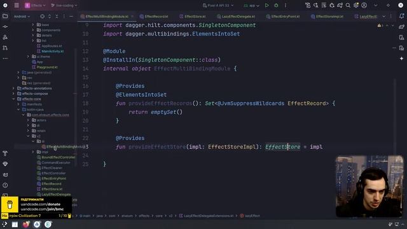
Task: Open the Gradle tool window icon
Action: (x=401, y=27)
